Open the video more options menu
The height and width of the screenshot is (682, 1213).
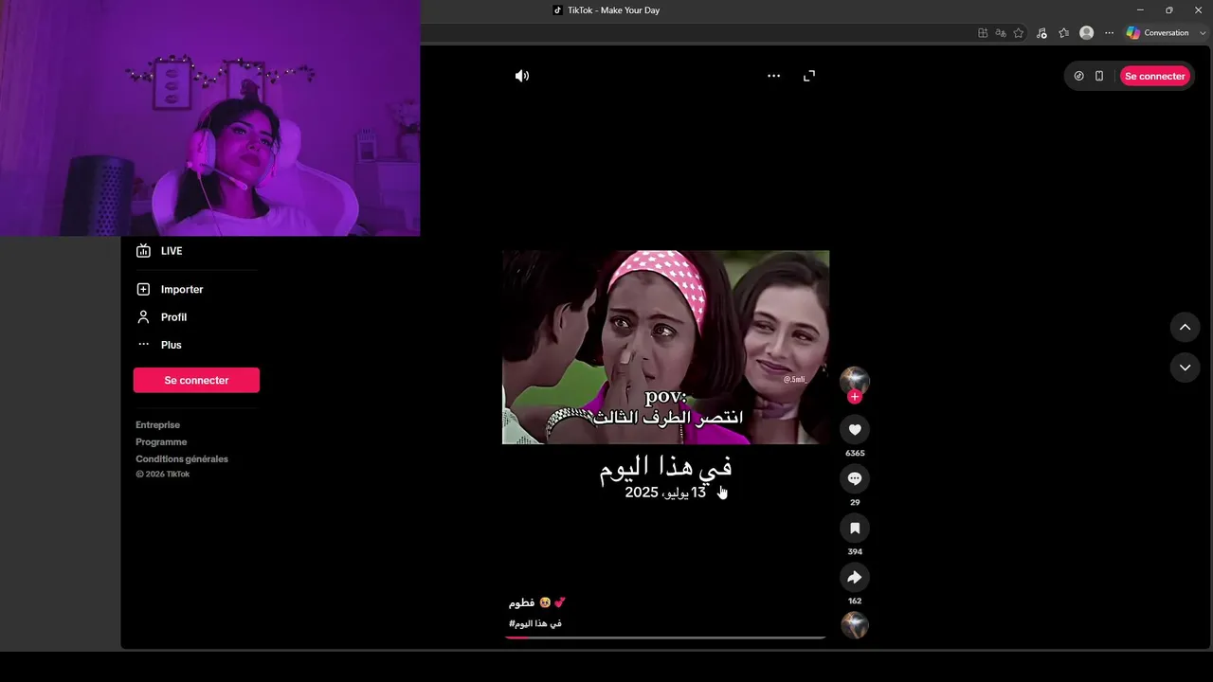coord(773,76)
